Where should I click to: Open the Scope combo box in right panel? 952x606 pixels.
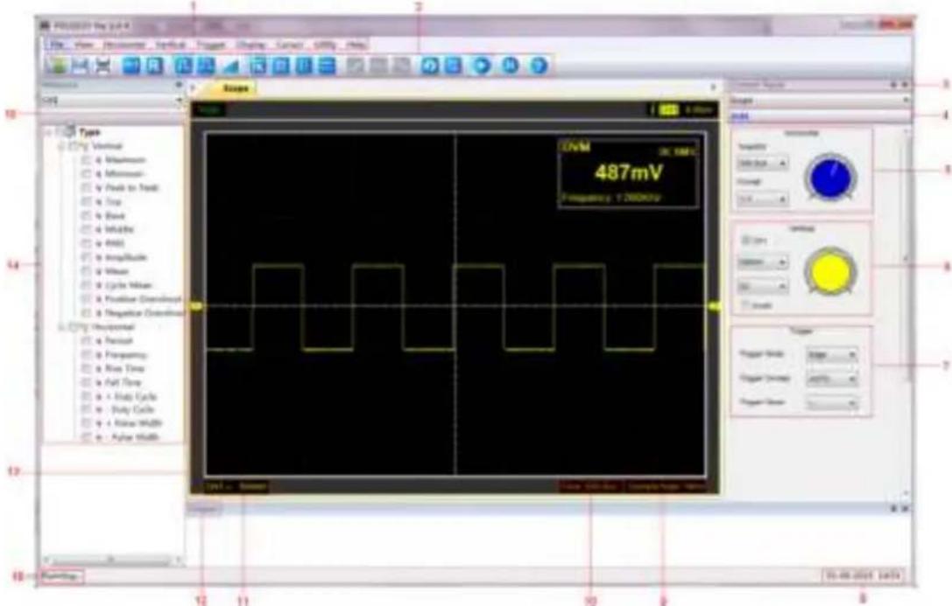coord(820,100)
